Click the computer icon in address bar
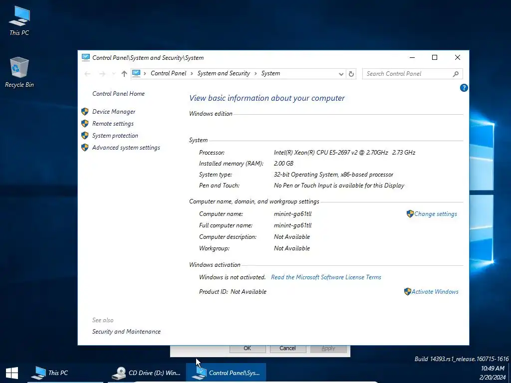The width and height of the screenshot is (511, 383). click(x=136, y=74)
